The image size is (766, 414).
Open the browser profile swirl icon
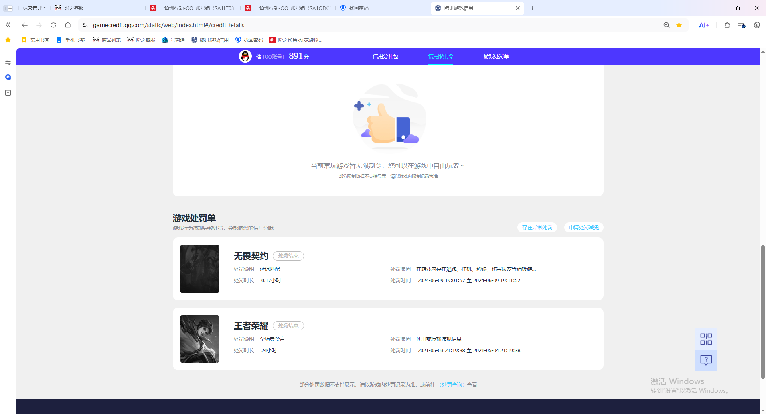click(757, 25)
